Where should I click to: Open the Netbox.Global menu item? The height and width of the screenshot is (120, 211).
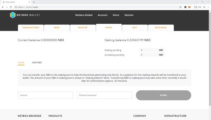(84, 15)
